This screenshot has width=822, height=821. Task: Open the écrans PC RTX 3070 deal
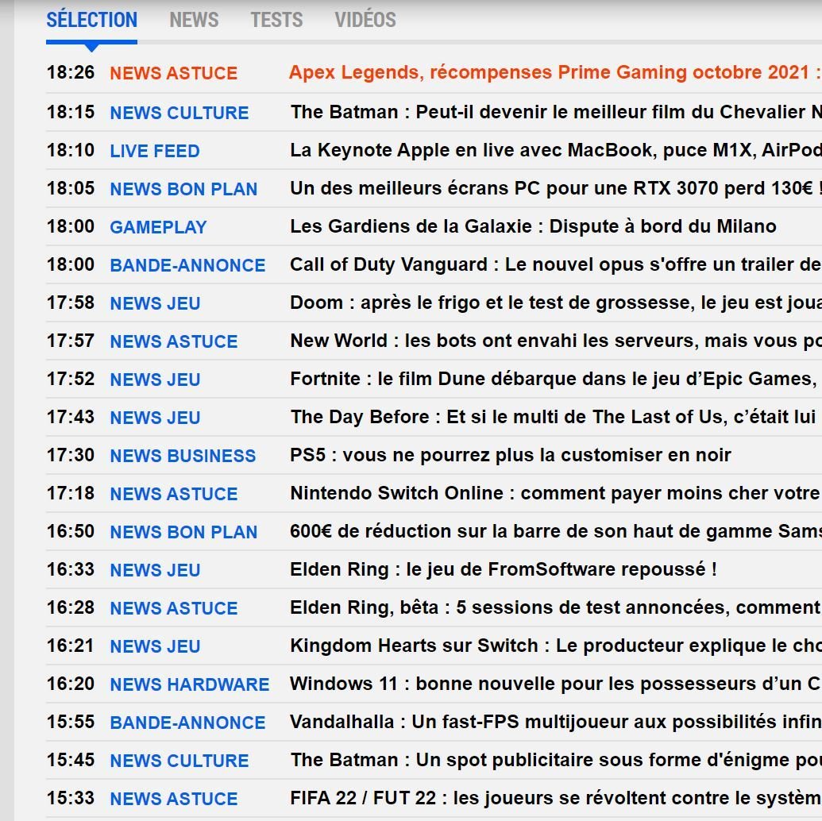tap(556, 188)
